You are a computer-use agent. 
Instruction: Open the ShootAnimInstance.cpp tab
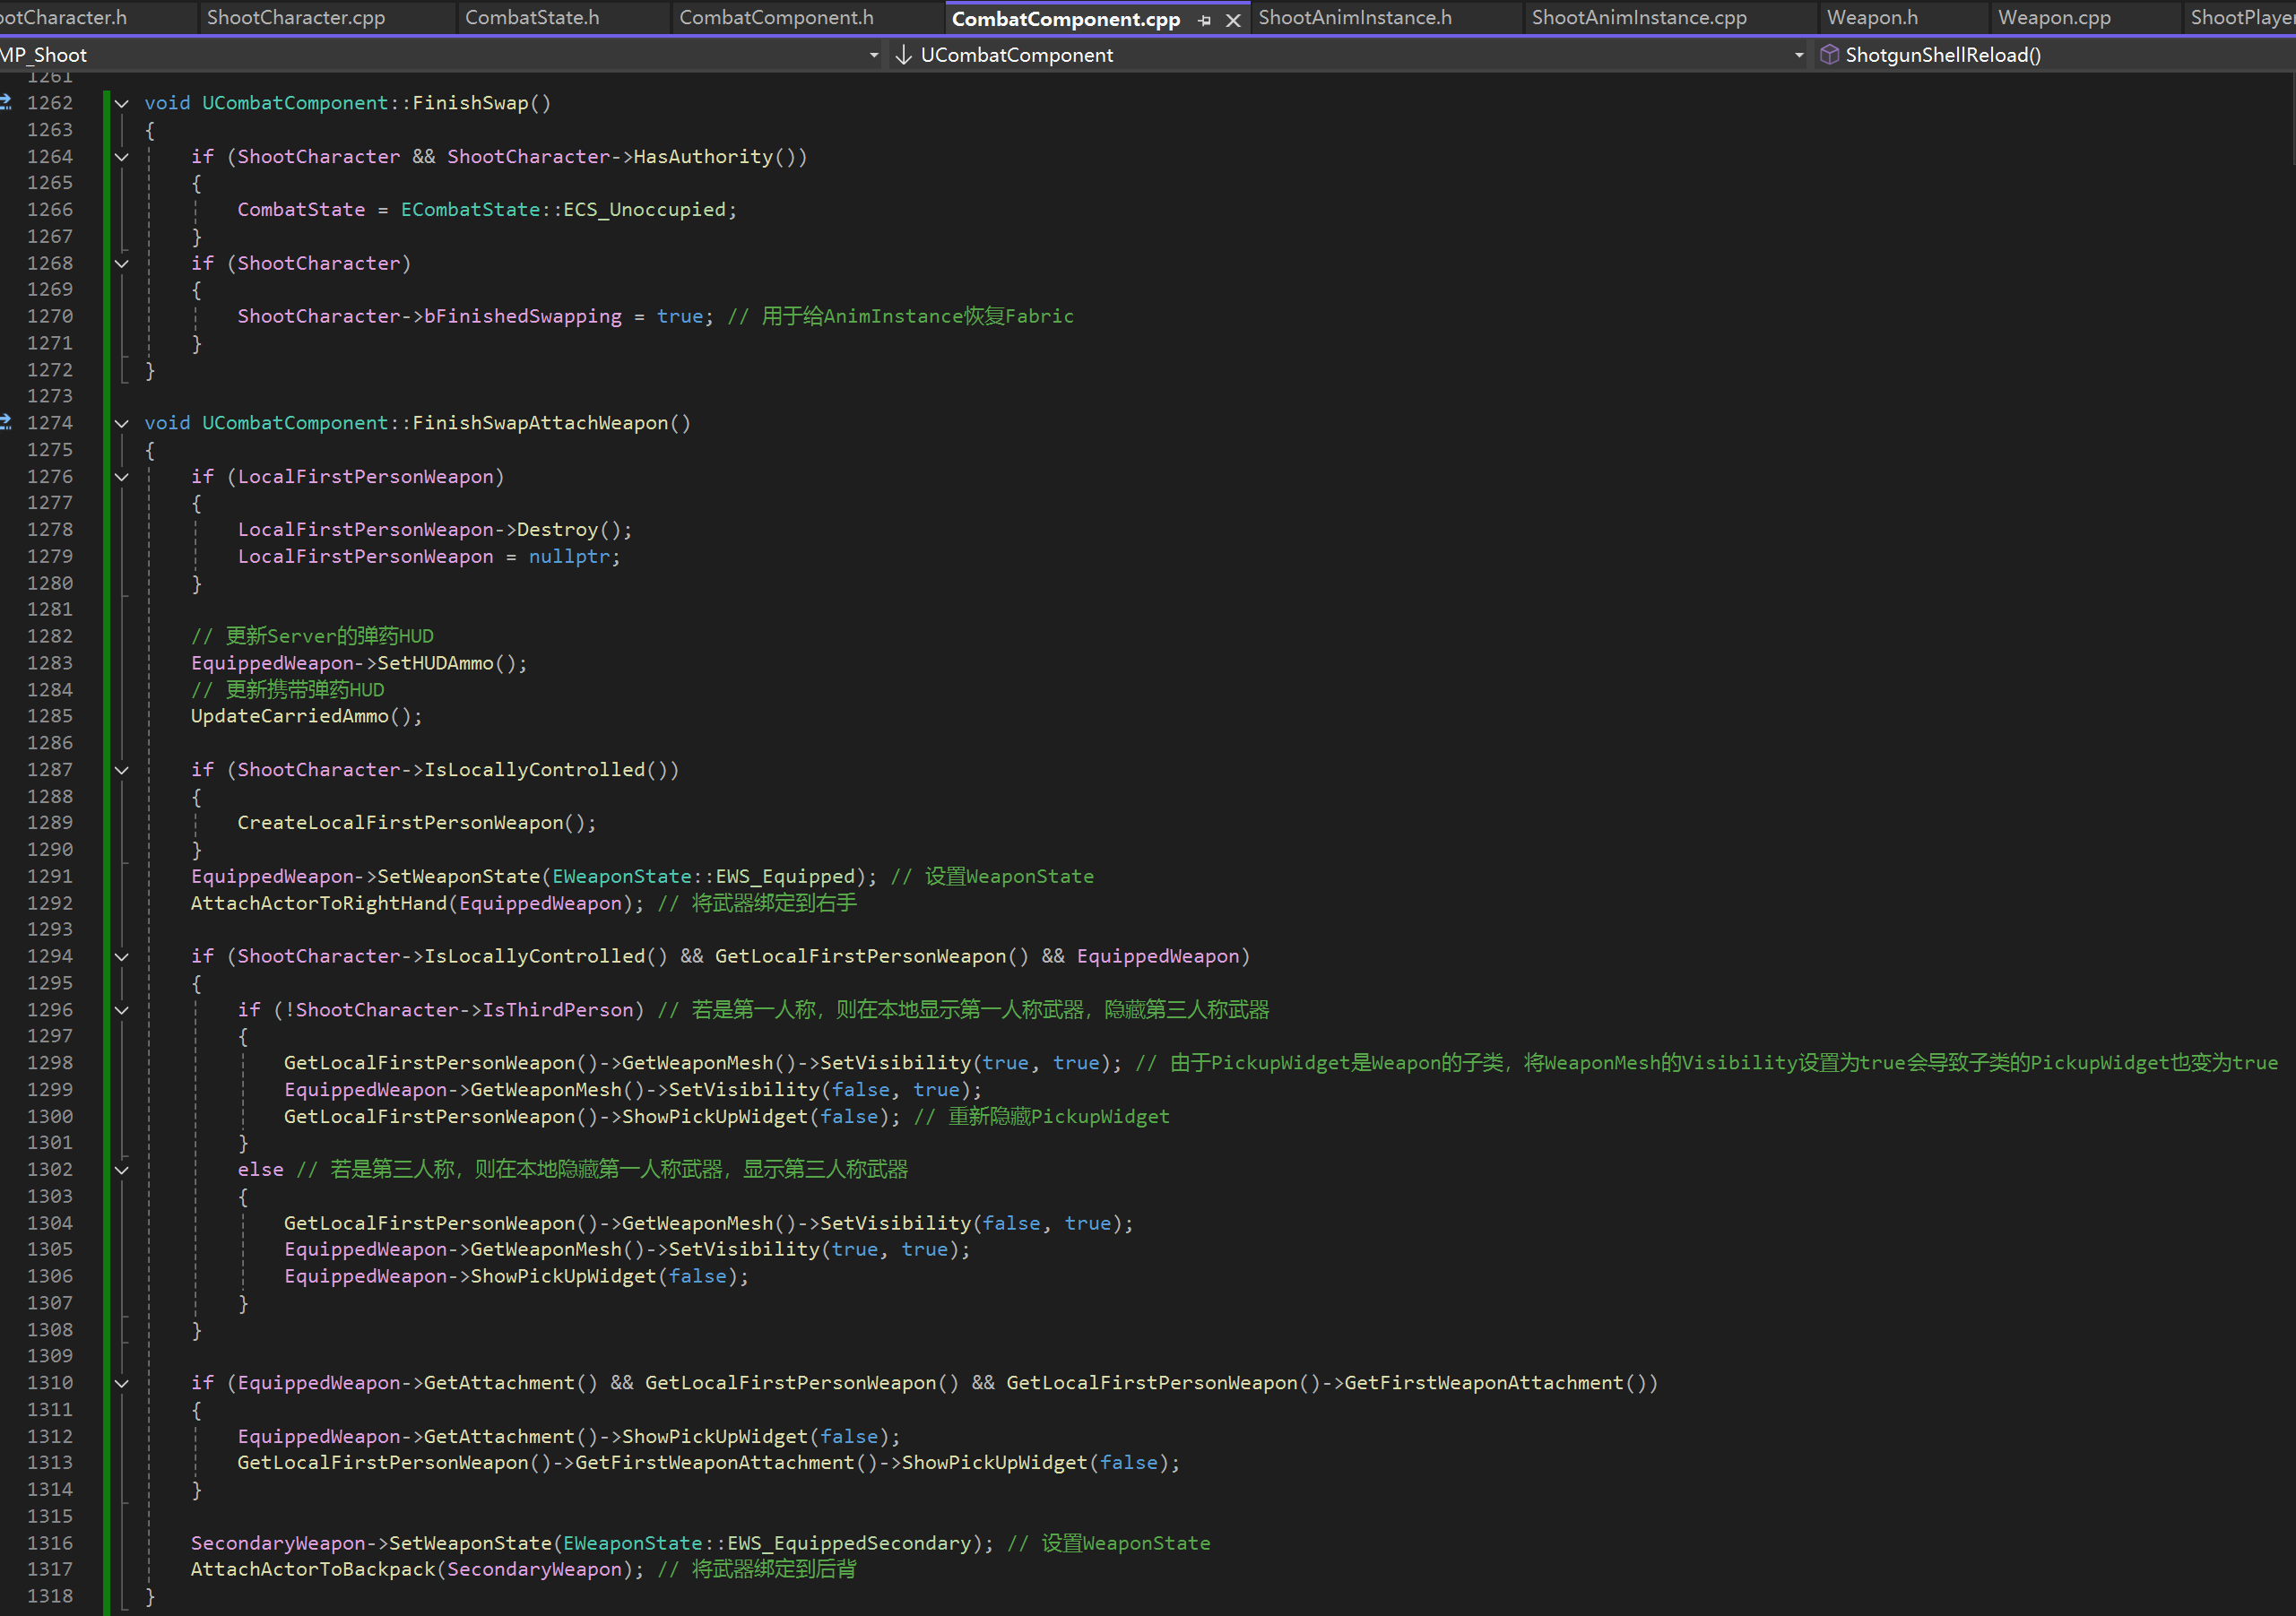(x=1639, y=17)
